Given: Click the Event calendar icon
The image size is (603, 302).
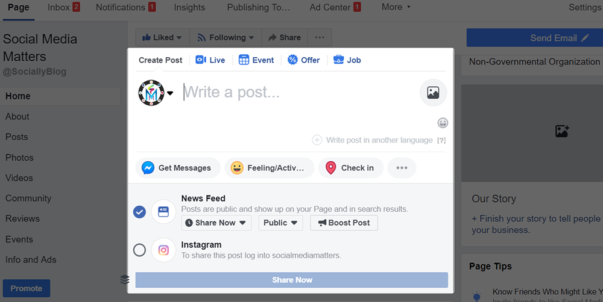Looking at the screenshot, I should [244, 60].
